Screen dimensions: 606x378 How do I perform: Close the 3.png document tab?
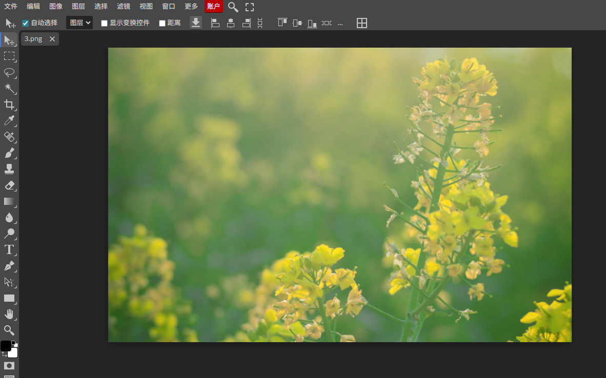(x=52, y=39)
